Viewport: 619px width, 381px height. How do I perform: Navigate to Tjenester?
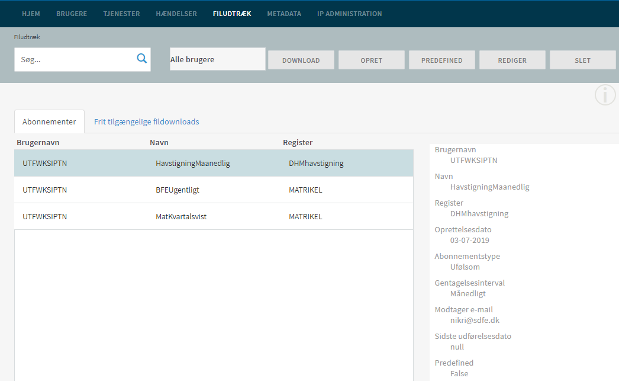(121, 14)
